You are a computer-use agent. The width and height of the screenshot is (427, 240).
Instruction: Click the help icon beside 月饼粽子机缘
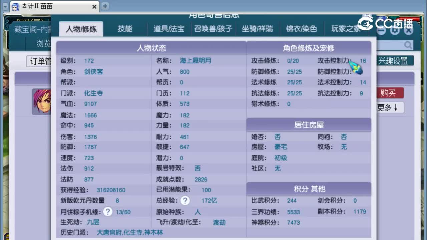(x=107, y=212)
